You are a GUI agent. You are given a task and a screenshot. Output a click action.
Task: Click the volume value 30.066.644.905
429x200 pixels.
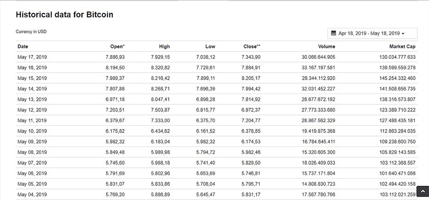[x=318, y=57]
